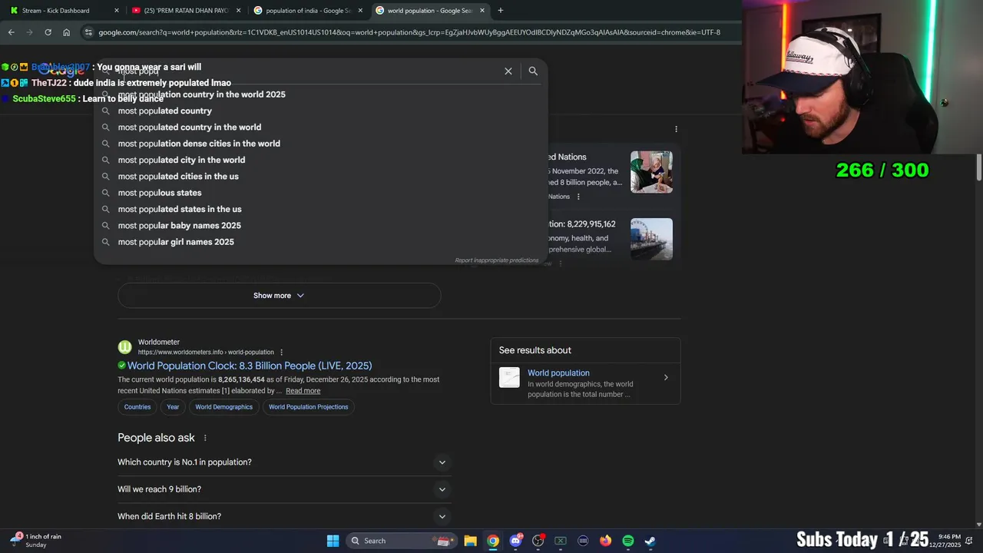Open the pier image thumbnail in panel

pos(651,239)
